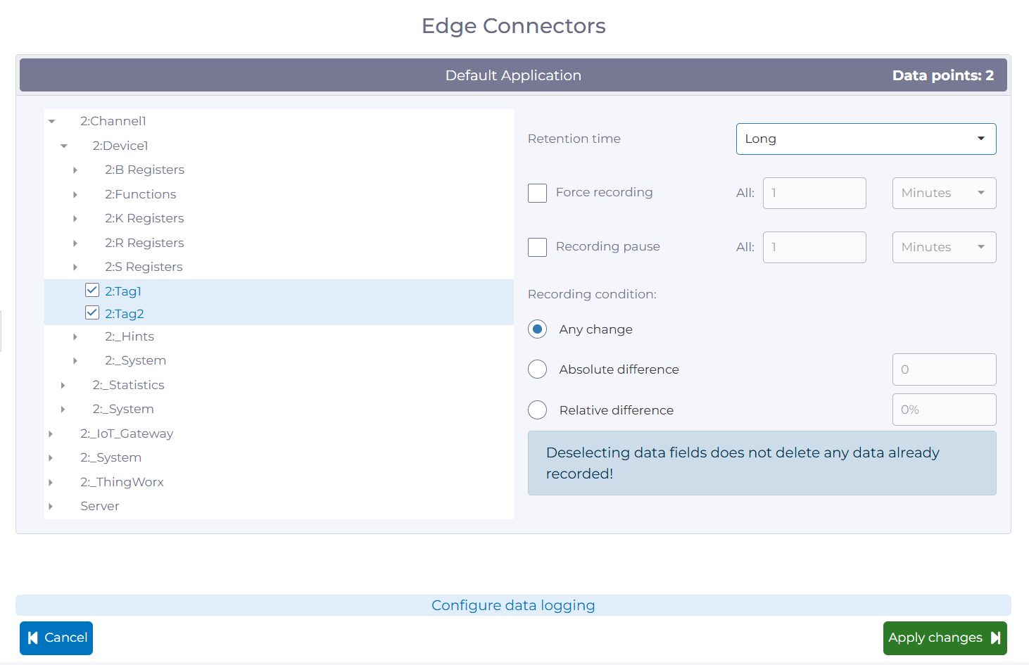The image size is (1029, 665).
Task: Click the Apply changes button
Action: coord(945,638)
